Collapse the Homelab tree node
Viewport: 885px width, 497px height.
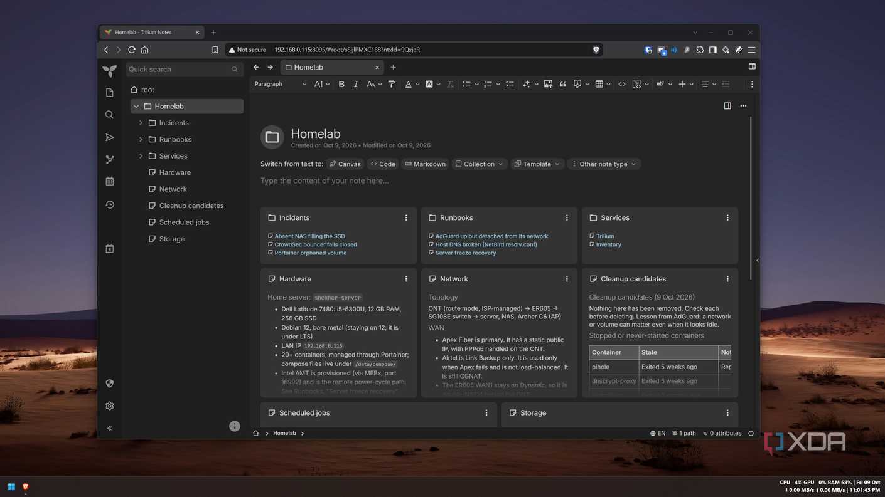click(136, 107)
